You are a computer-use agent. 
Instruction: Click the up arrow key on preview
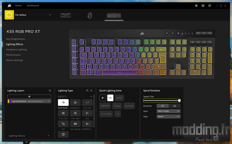(178, 67)
